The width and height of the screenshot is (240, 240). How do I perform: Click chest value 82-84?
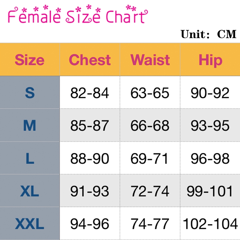click(90, 93)
